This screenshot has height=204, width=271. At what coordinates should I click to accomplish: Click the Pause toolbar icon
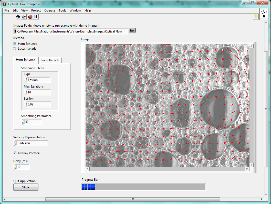click(x=36, y=17)
